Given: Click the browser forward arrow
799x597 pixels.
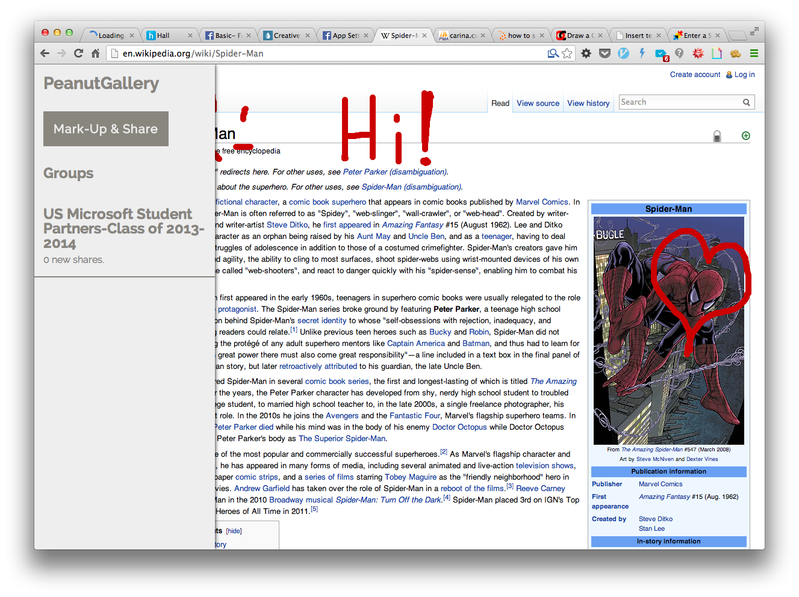Looking at the screenshot, I should click(x=61, y=53).
